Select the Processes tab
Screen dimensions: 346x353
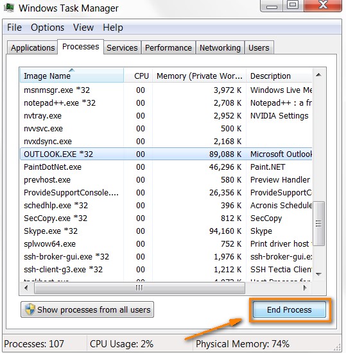(80, 47)
